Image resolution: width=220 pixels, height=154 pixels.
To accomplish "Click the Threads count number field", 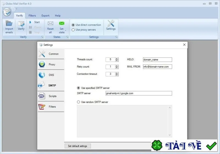I will [111, 59].
